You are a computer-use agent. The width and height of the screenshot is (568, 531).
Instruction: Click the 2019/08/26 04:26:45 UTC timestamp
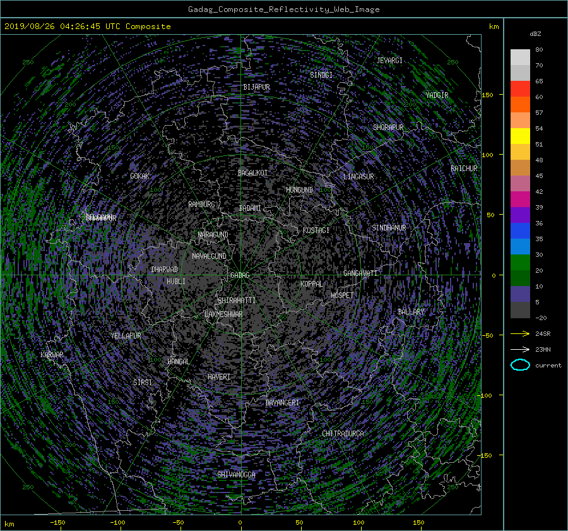(62, 27)
